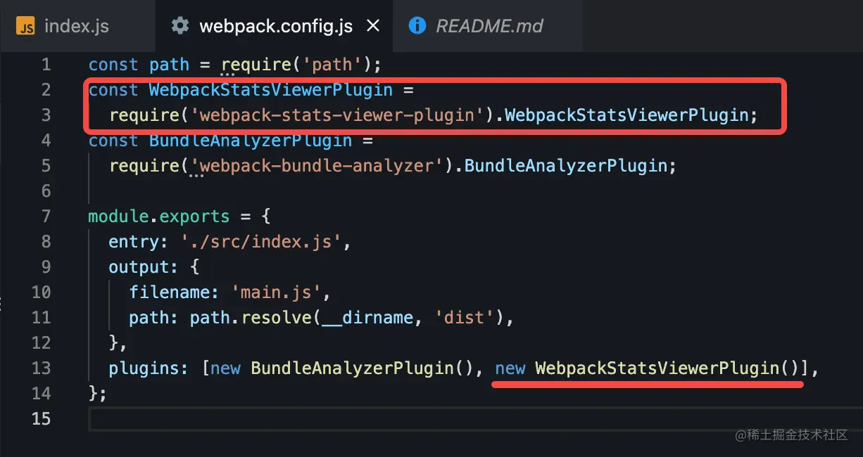Click __dirname on line 11
This screenshot has width=863, height=457.
(367, 318)
